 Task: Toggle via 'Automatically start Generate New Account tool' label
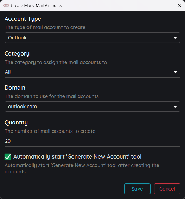[77, 156]
